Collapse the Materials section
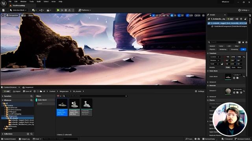 (x=208, y=85)
